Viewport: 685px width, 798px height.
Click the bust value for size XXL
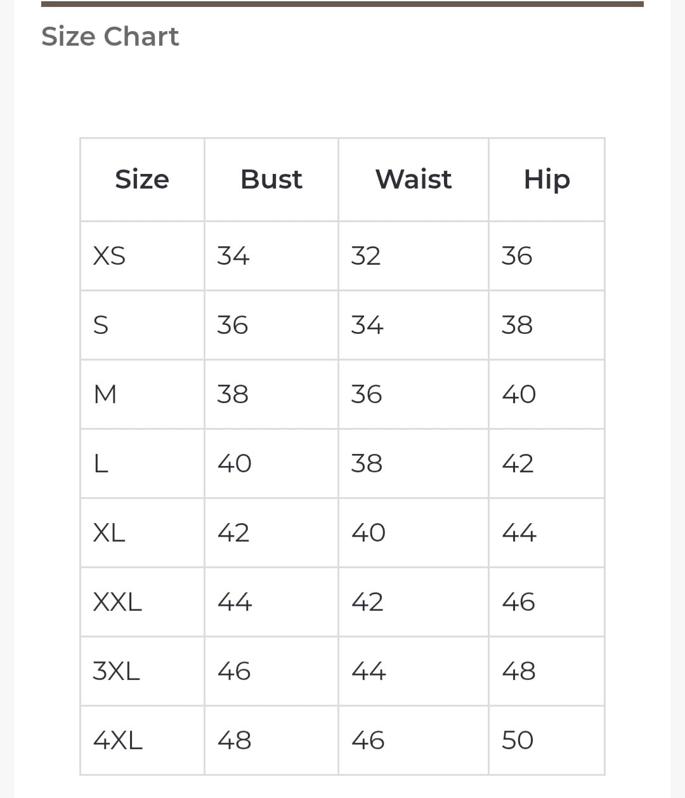(235, 602)
